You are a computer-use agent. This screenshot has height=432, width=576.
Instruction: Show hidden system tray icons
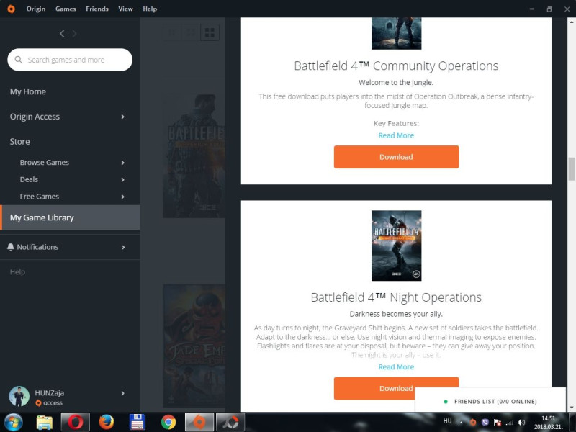click(461, 423)
